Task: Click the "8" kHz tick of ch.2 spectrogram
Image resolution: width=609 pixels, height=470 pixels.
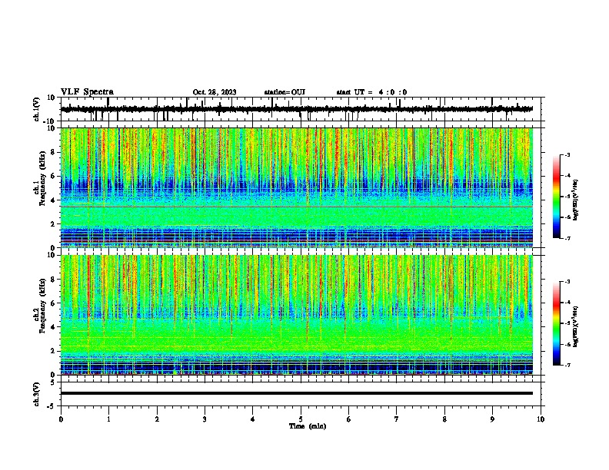Action: 53,280
